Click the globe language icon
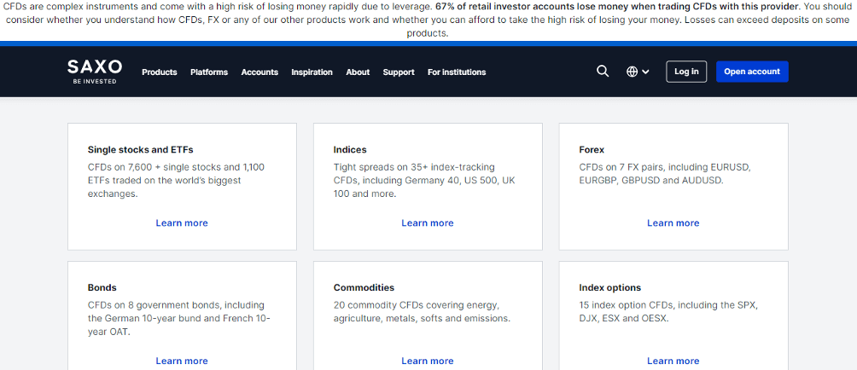 click(x=632, y=72)
